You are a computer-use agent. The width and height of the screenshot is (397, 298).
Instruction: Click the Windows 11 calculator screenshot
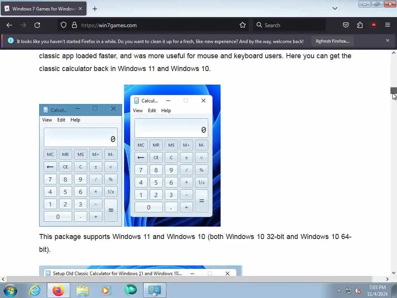(x=172, y=156)
